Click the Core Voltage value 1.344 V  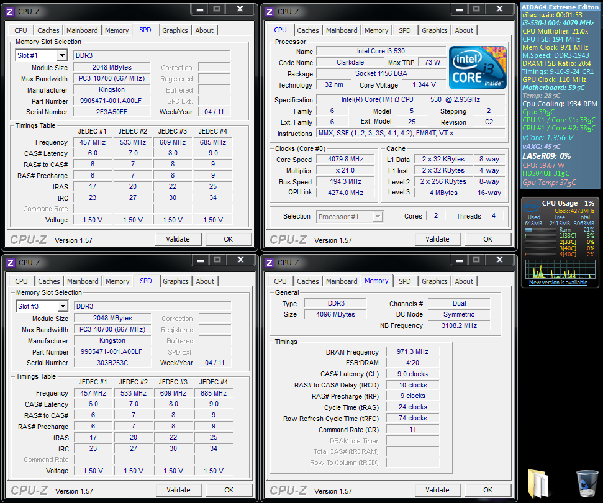(424, 84)
